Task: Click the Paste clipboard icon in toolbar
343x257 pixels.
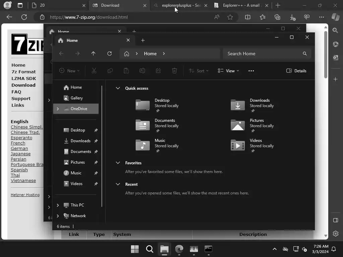Action: tap(126, 71)
